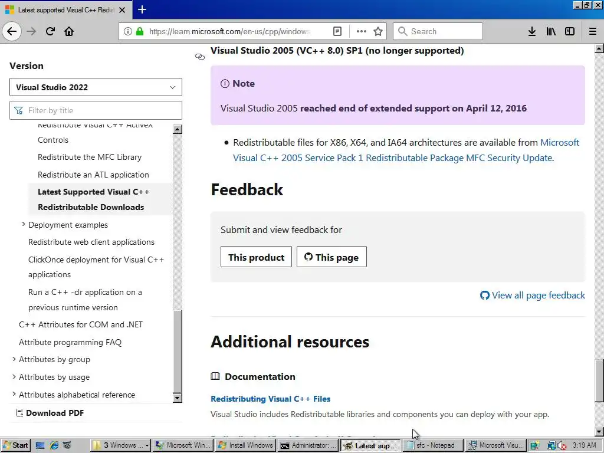Expand Attributes by usage section
This screenshot has height=453, width=604.
pos(14,377)
